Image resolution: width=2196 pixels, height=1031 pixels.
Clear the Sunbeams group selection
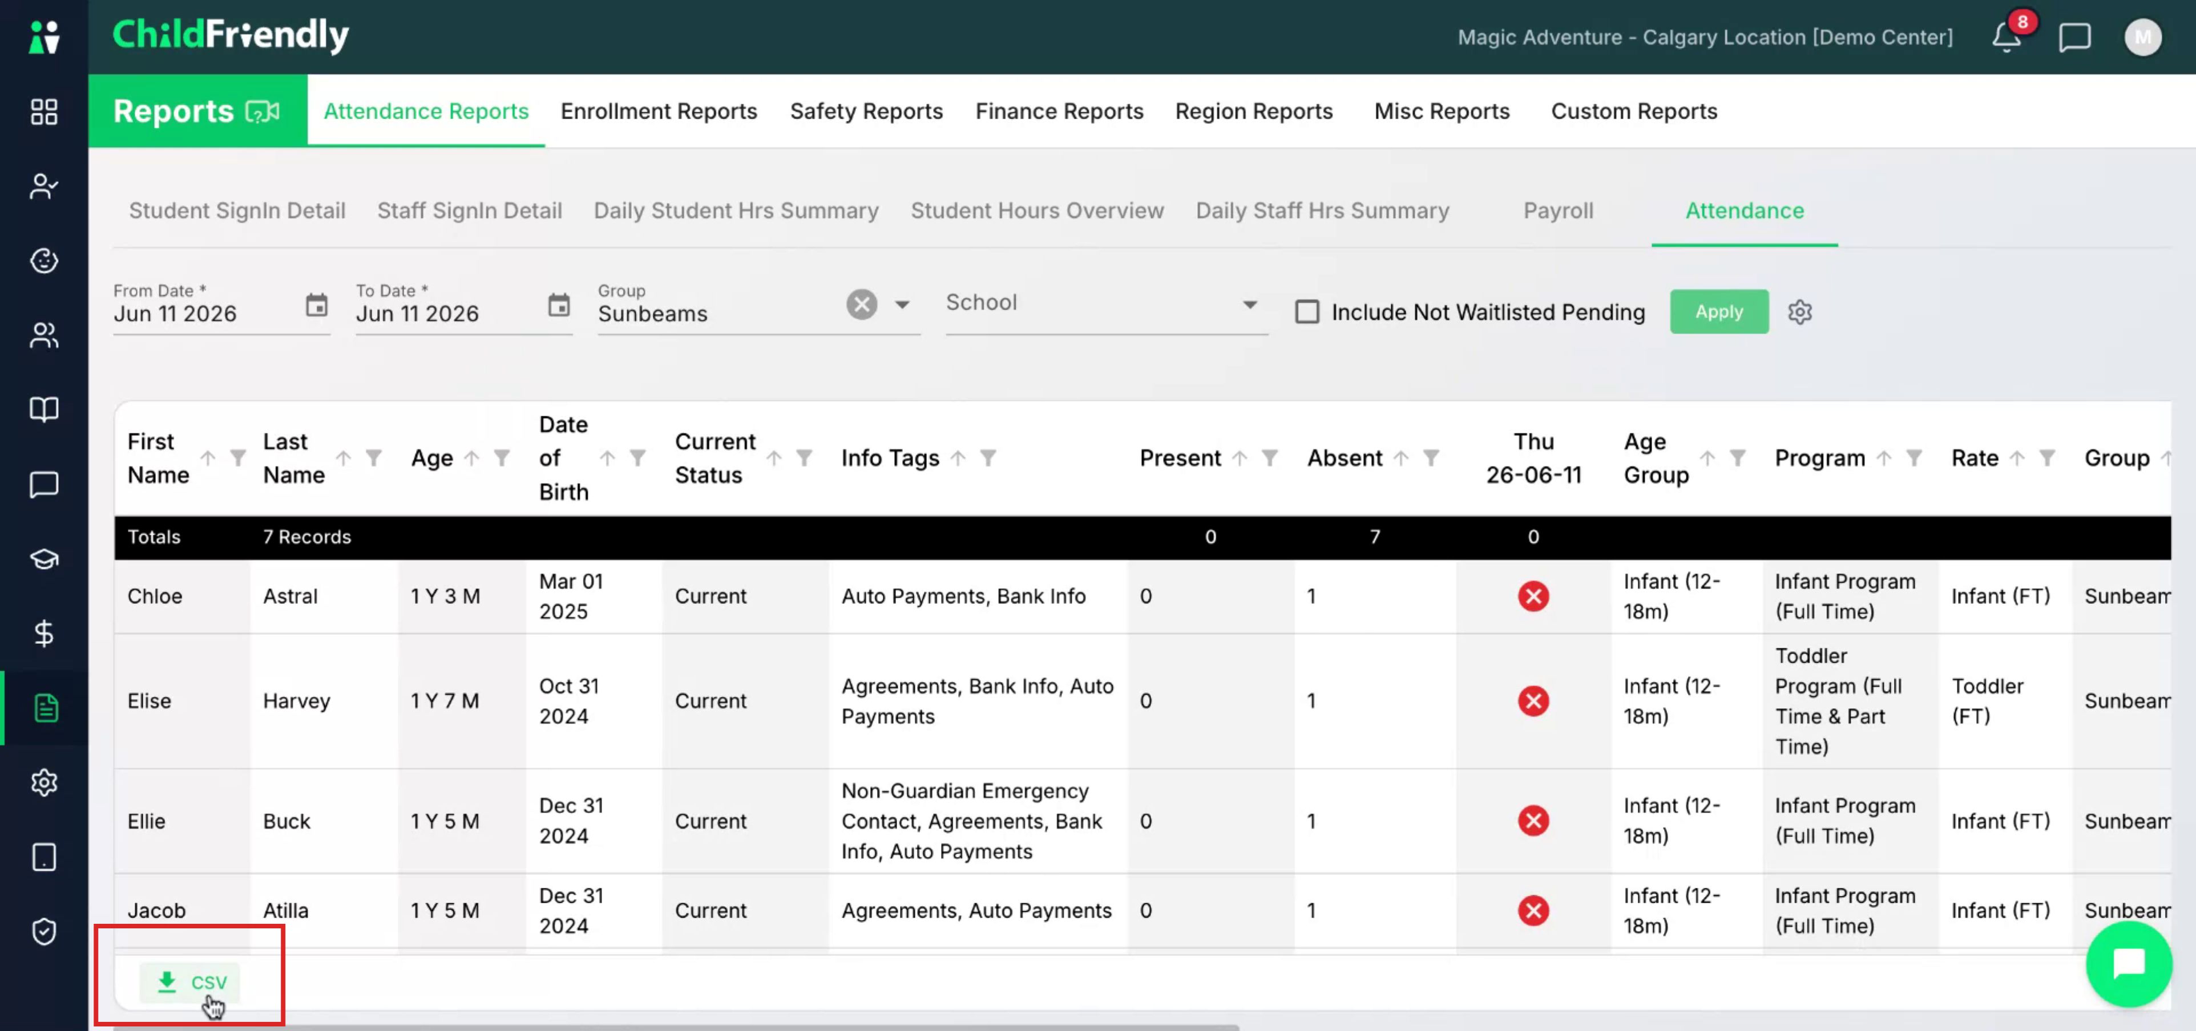(x=862, y=304)
